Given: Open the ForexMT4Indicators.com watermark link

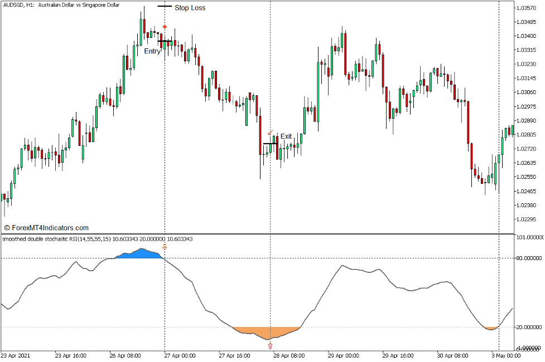Looking at the screenshot, I should click(x=46, y=228).
